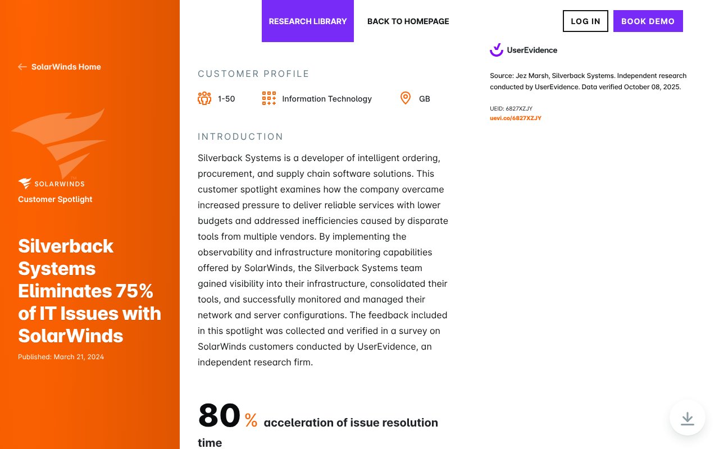The image size is (719, 449).
Task: Click the UserEvidence checkmark logo
Action: tap(497, 50)
